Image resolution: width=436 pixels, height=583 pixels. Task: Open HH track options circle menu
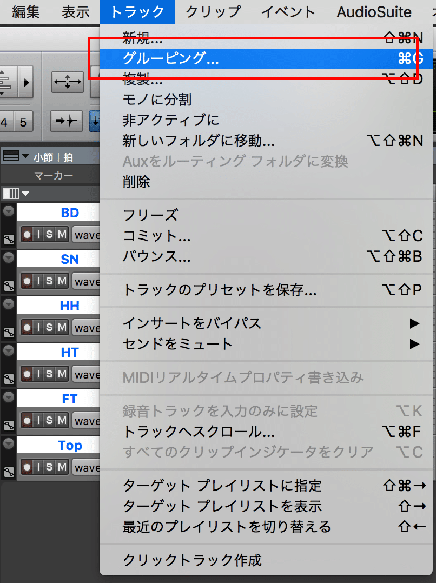pos(9,304)
